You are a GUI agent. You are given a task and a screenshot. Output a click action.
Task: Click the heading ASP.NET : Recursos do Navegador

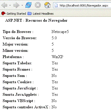[x=36, y=20]
